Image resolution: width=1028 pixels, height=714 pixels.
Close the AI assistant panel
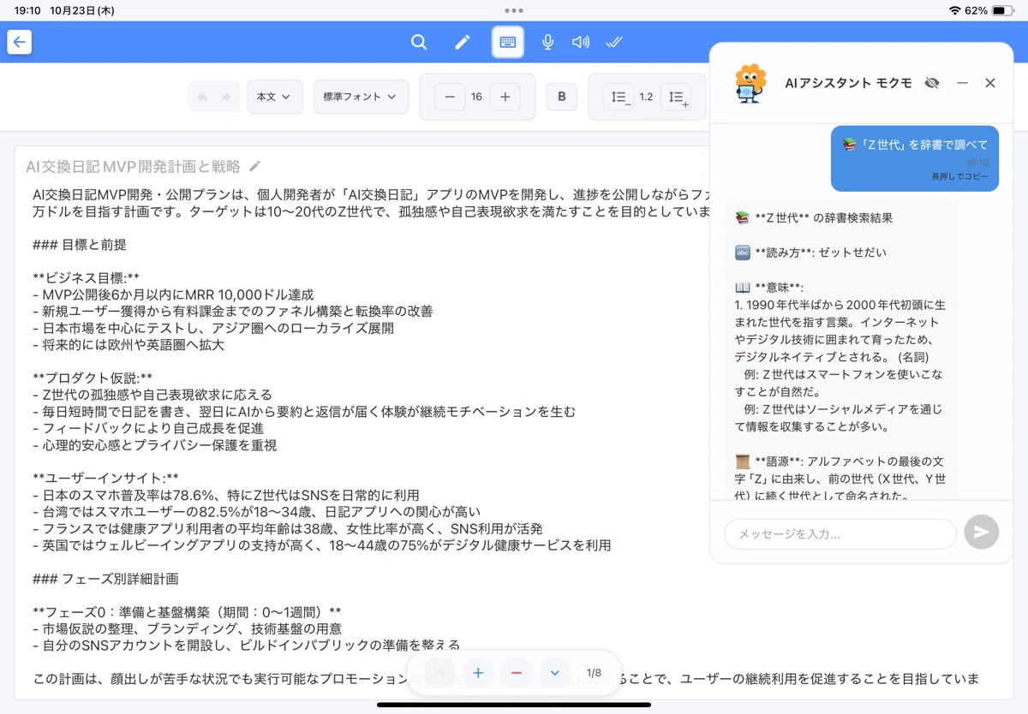(990, 83)
